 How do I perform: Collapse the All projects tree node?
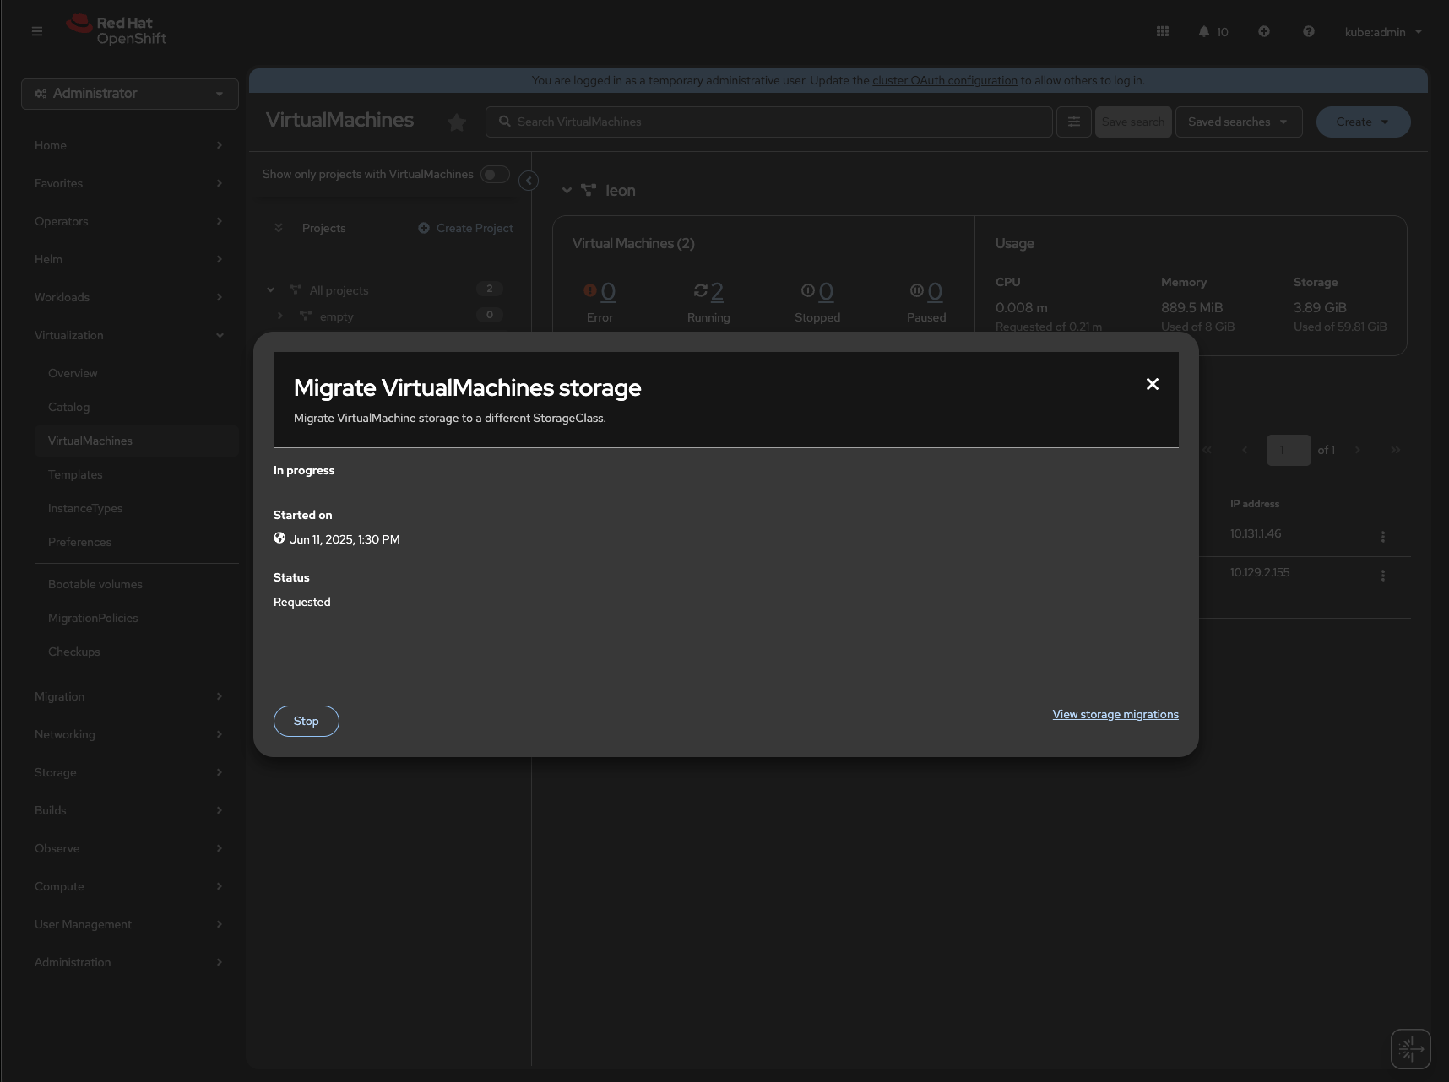(x=270, y=290)
